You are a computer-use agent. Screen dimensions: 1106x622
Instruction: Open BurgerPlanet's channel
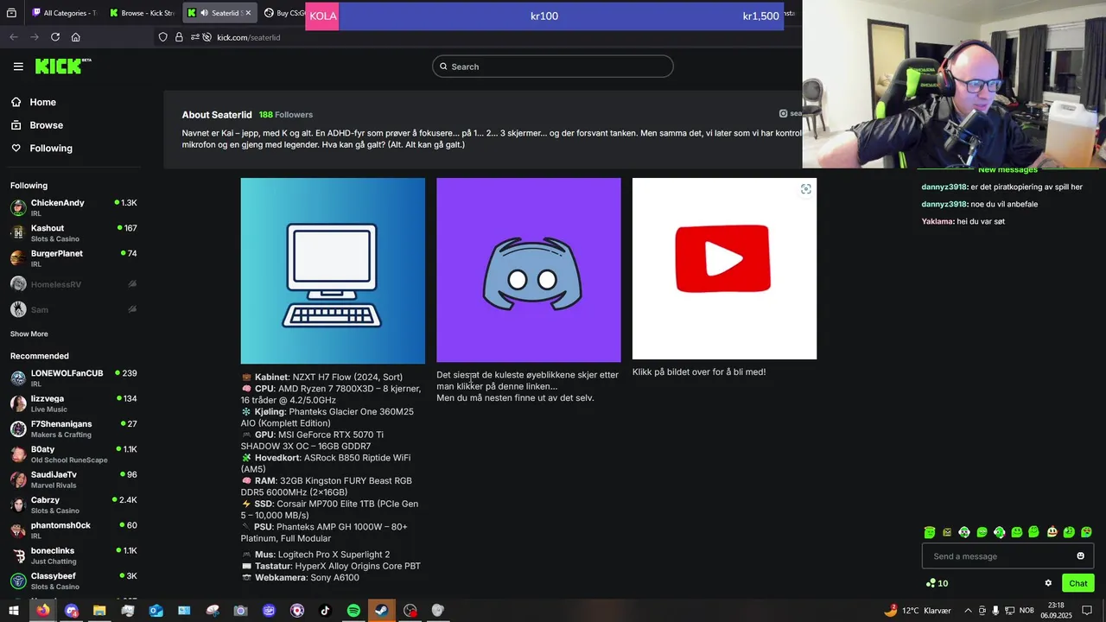(73, 258)
